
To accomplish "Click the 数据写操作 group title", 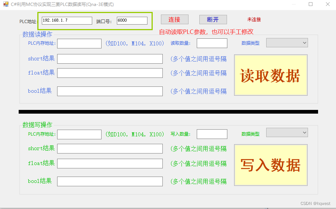I will [37, 125].
